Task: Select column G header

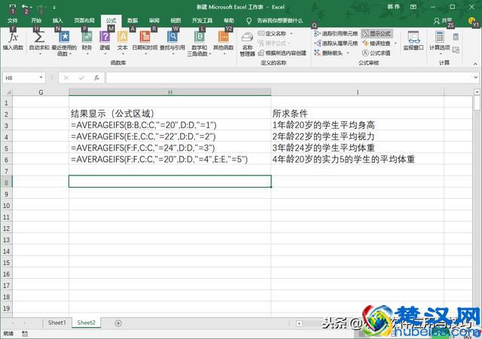Action: pyautogui.click(x=41, y=92)
